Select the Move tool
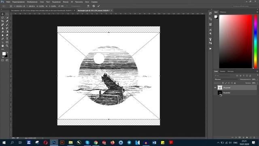 [x=2, y=14]
